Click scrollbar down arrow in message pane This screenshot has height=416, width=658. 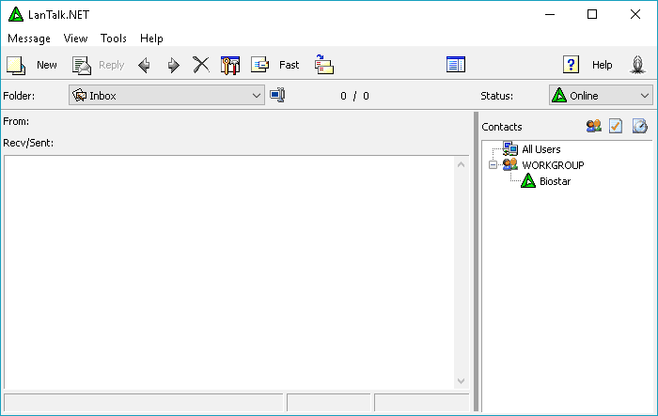click(x=461, y=380)
